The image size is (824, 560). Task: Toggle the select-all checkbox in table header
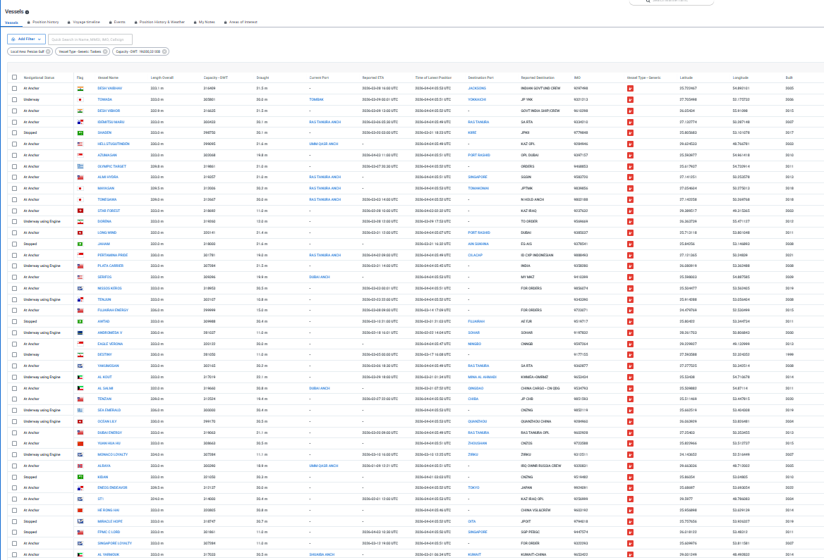click(14, 77)
